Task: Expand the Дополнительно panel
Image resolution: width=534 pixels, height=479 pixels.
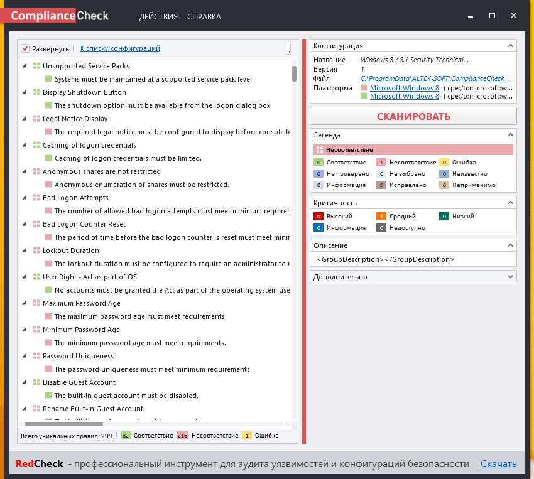Action: coord(510,277)
